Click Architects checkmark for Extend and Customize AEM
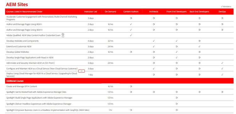The width and height of the screenshot is (236, 114). click(x=154, y=46)
